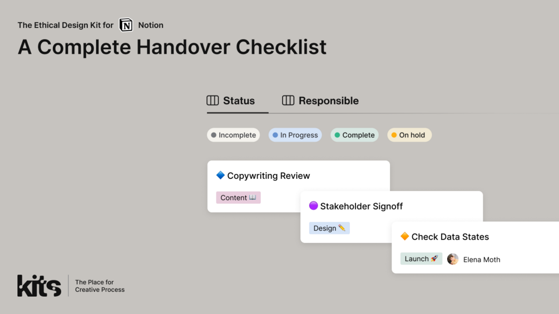Select the Incomplete status filter
Image resolution: width=559 pixels, height=314 pixels.
(234, 135)
